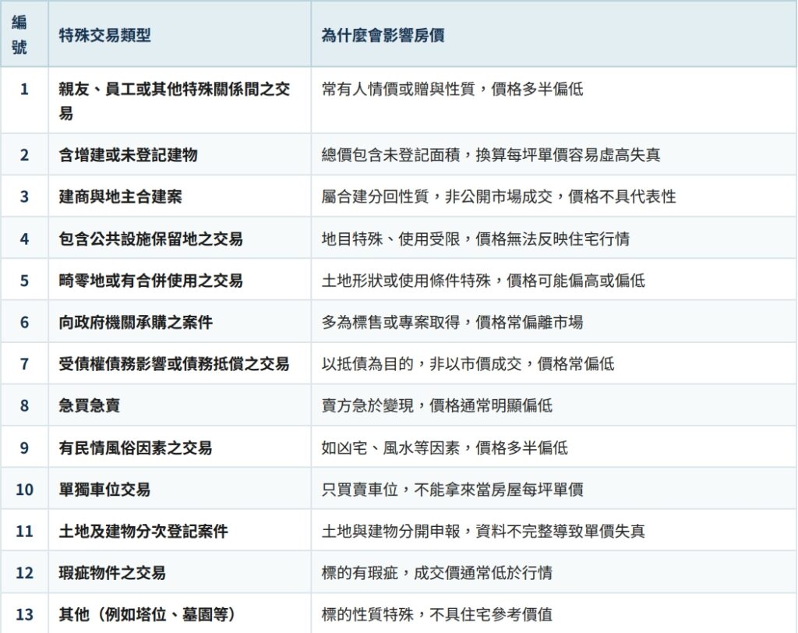Select row number 4 cell

click(24, 239)
